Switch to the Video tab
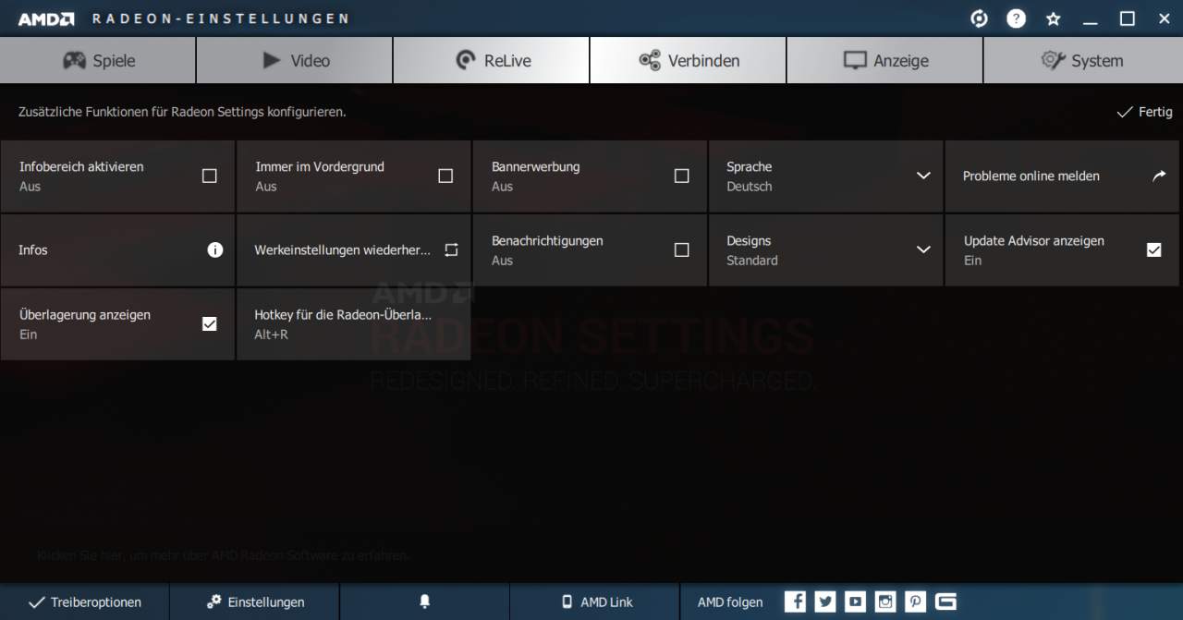 [295, 60]
